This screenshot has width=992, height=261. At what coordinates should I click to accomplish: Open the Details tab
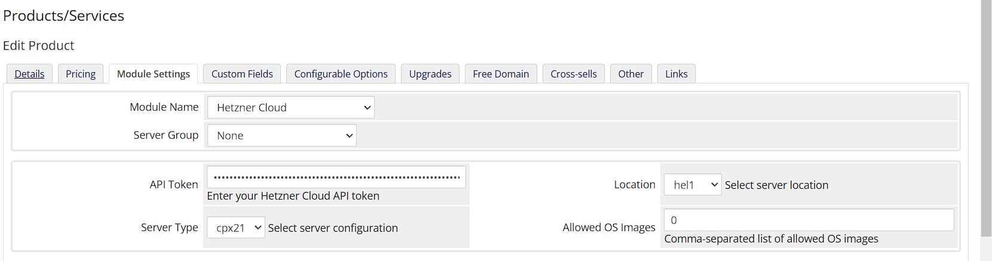29,74
